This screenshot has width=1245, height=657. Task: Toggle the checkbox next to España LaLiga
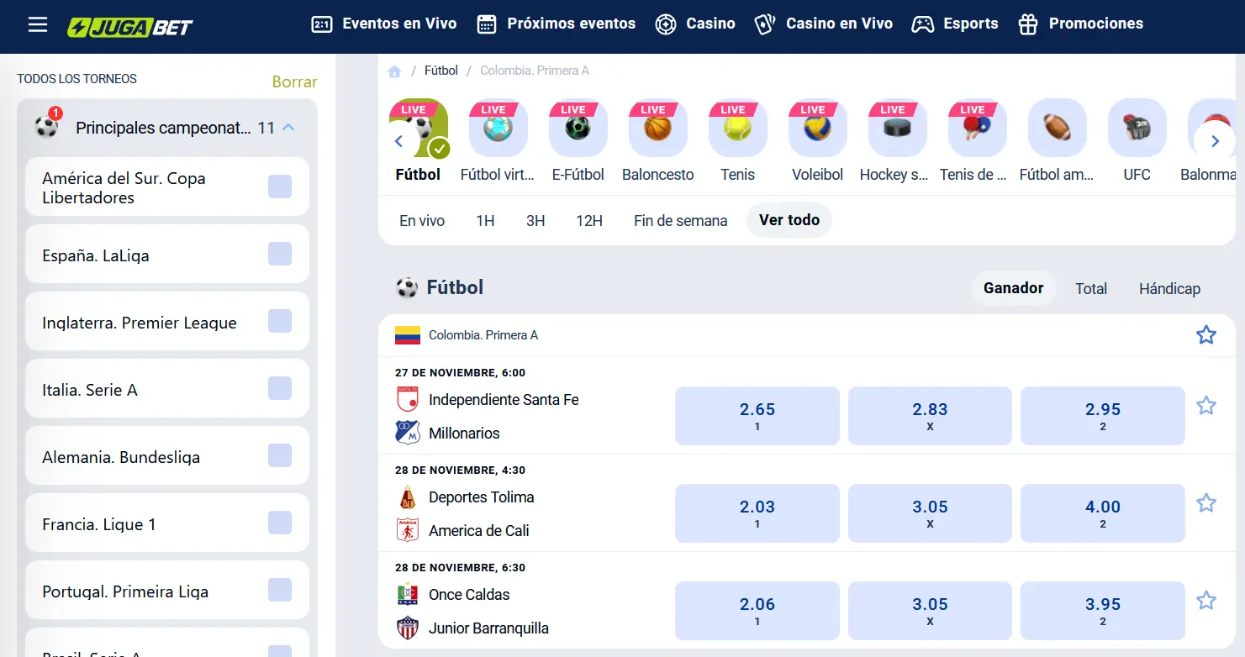point(279,255)
